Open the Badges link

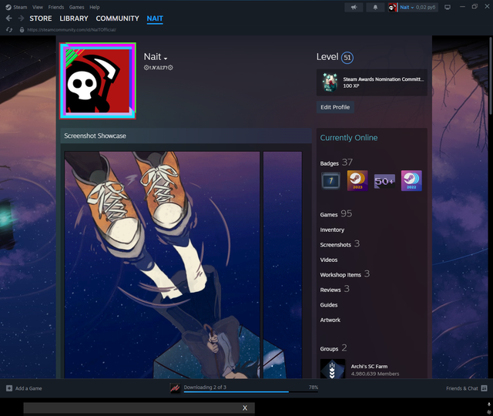pyautogui.click(x=329, y=163)
